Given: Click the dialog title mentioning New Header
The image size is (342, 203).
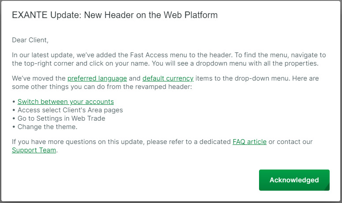Looking at the screenshot, I should [x=115, y=15].
